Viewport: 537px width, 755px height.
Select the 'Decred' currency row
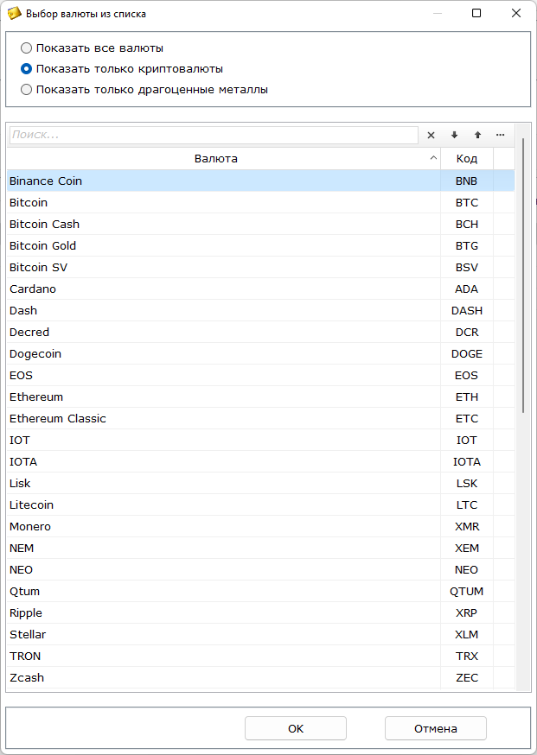[261, 333]
